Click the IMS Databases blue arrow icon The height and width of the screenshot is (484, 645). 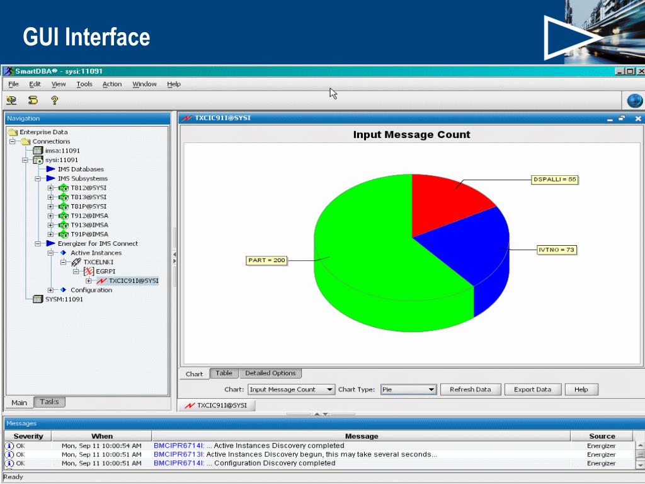[x=50, y=169]
